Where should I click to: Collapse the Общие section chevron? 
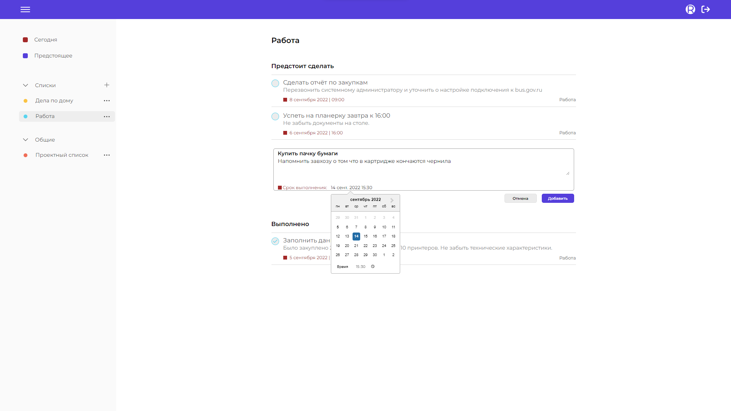[26, 140]
